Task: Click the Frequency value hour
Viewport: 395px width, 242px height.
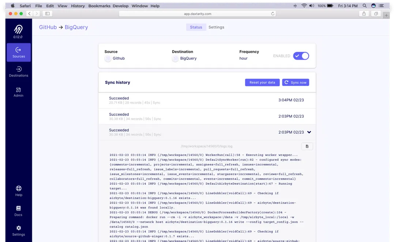Action: coord(243,58)
